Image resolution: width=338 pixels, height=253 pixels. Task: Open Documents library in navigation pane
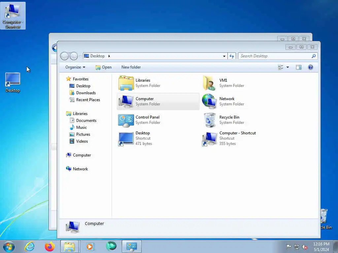[86, 121]
